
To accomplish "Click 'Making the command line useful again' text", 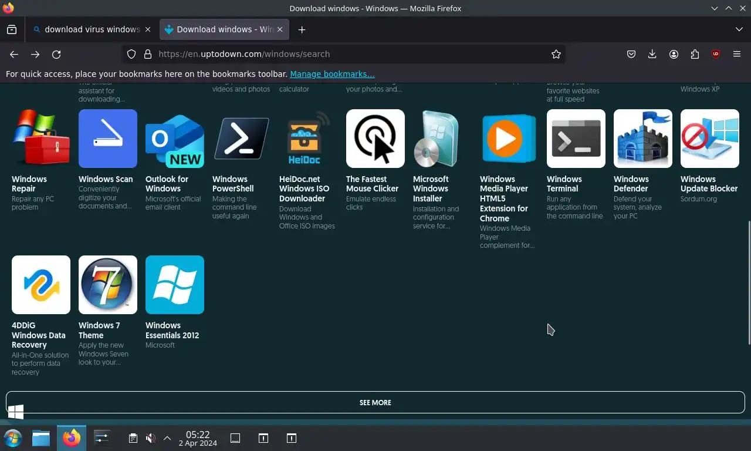I will pyautogui.click(x=236, y=207).
